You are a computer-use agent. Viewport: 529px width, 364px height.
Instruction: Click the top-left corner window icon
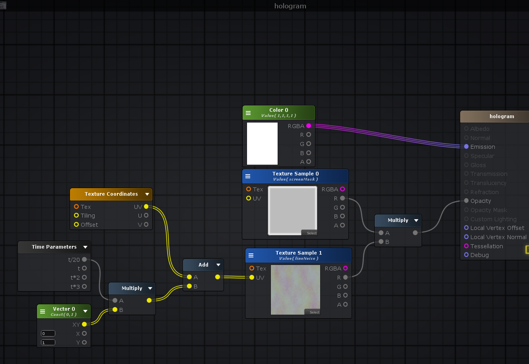pyautogui.click(x=3, y=6)
